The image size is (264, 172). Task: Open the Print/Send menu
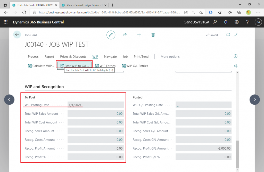click(141, 57)
